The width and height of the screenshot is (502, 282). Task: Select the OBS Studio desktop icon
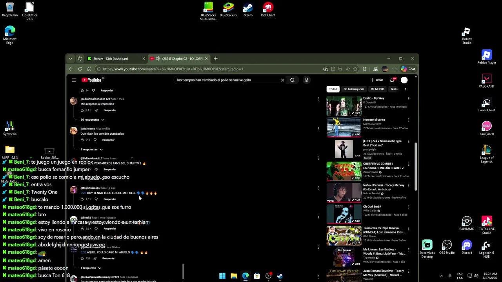[x=447, y=247]
